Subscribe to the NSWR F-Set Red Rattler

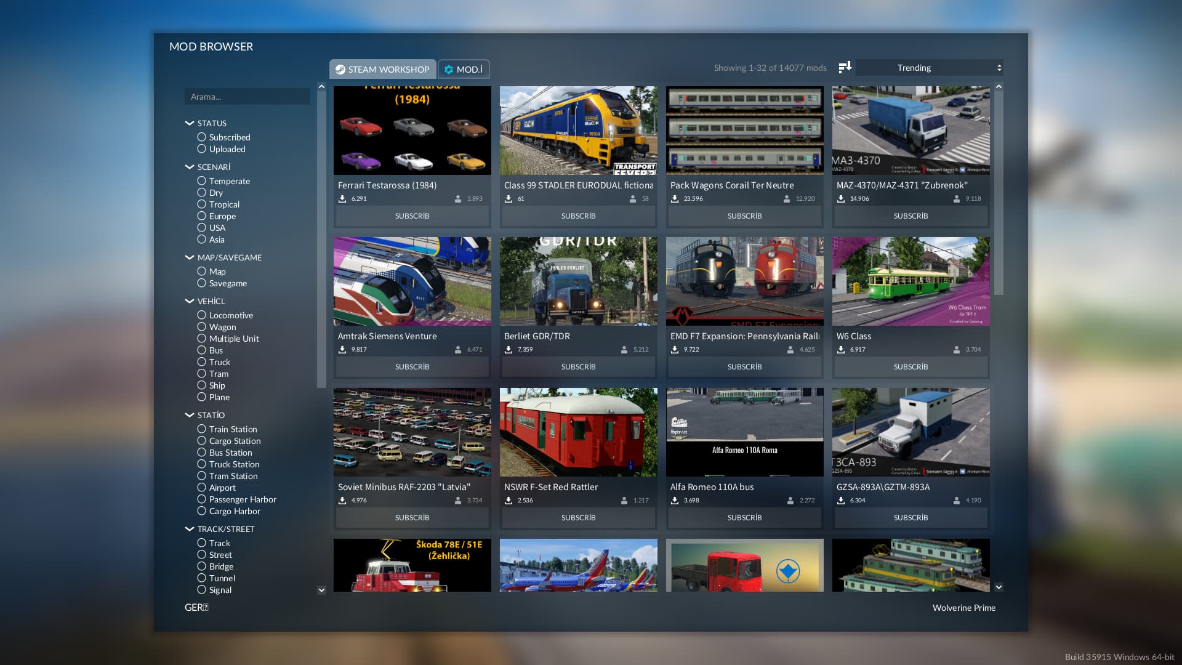(578, 518)
